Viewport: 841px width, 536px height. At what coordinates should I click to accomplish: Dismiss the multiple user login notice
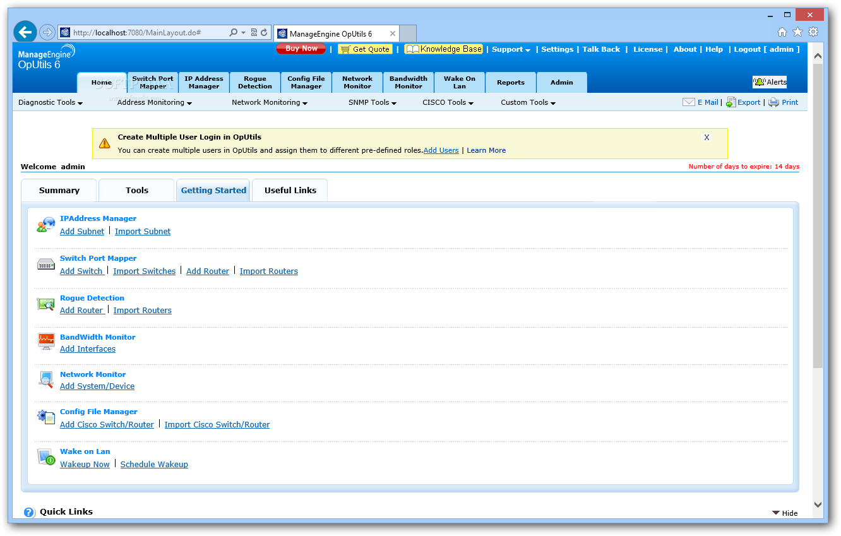707,137
